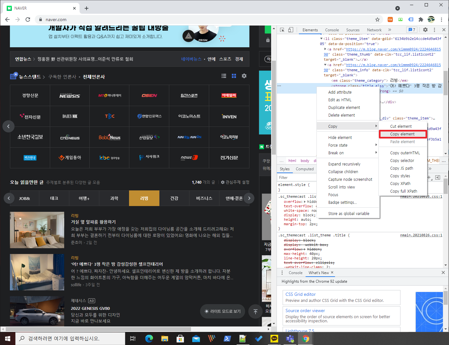Viewport: 449px width, 345px height.
Task: Select the Elements tab
Action: pos(310,30)
